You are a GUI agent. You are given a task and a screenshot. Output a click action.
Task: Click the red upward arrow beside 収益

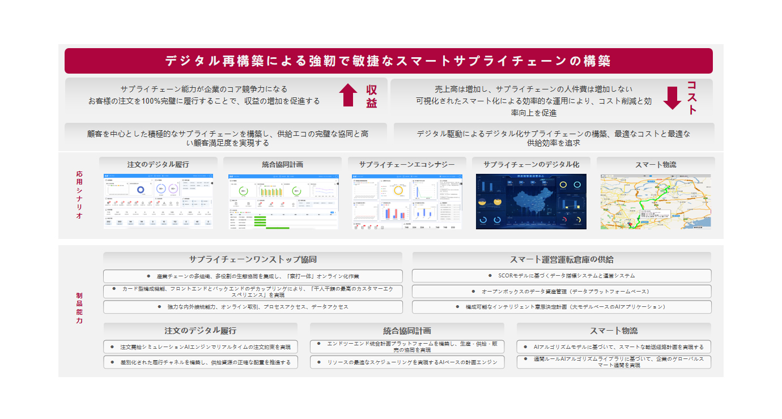[x=348, y=95]
